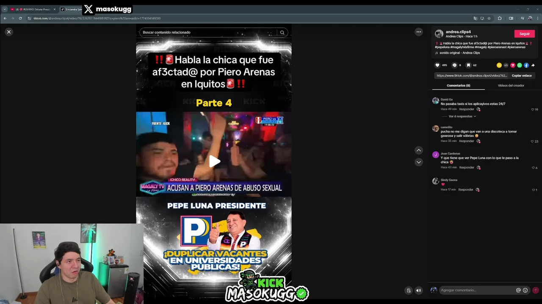The image size is (542, 304).
Task: Reload the page with refresh button
Action: pos(20,18)
